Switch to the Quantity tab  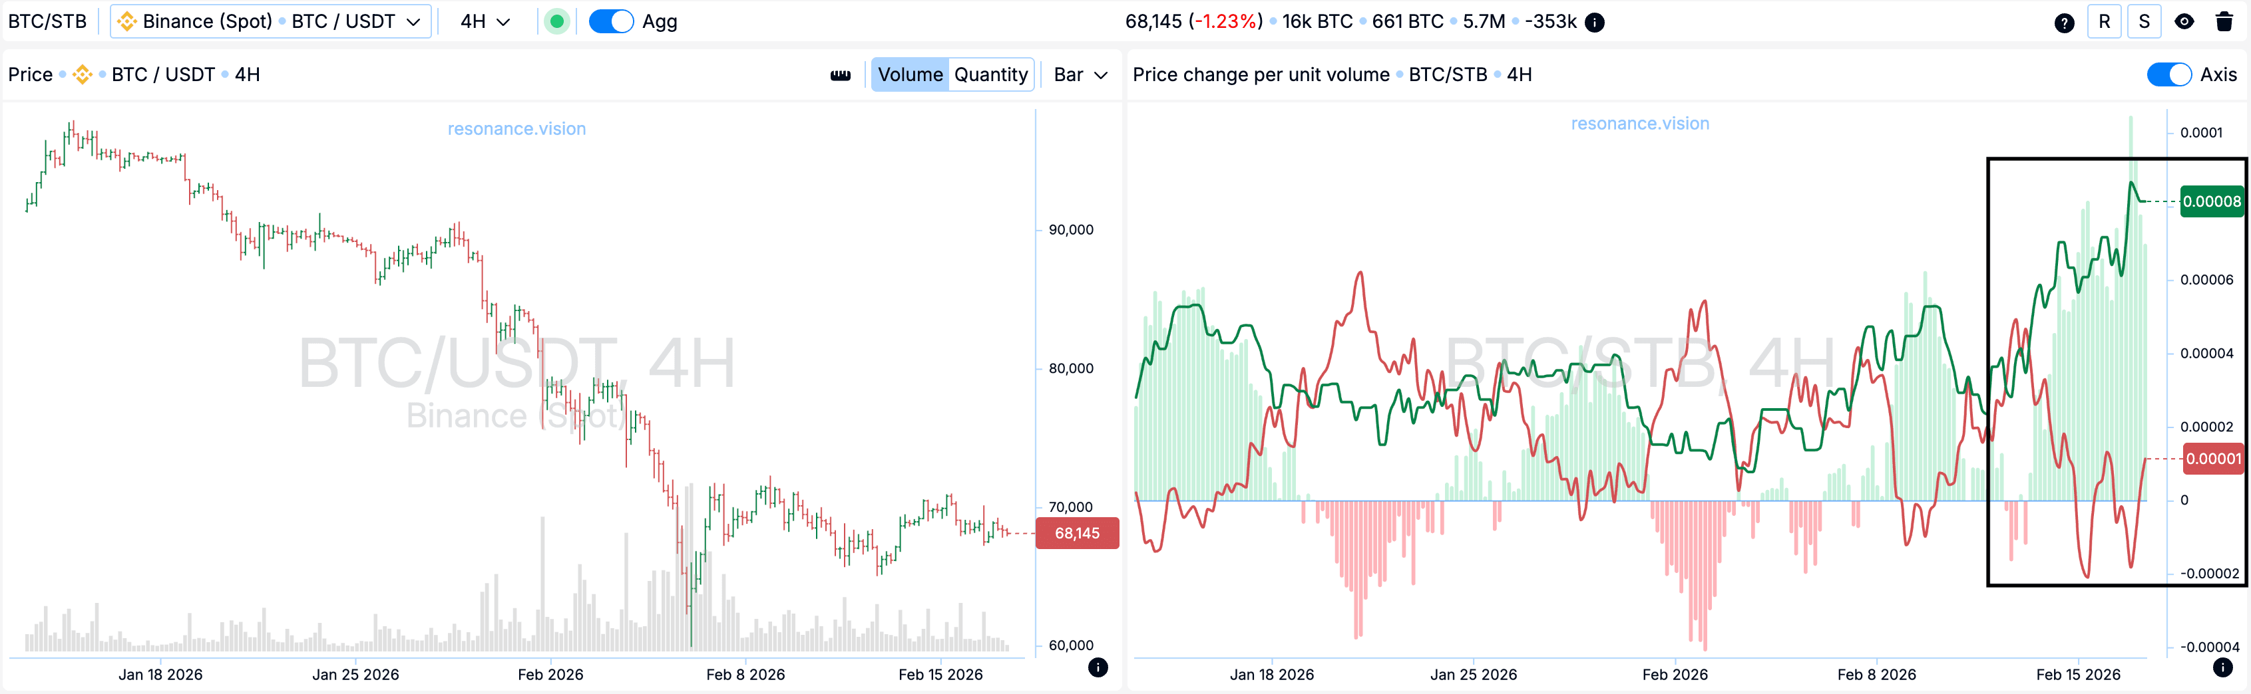(x=990, y=75)
